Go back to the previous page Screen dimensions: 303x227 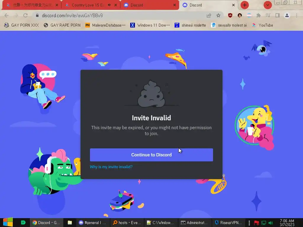tap(7, 15)
